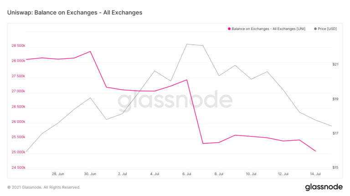350x196 pixels.
Task: Click the grey Price legend dot
Action: click(x=316, y=29)
